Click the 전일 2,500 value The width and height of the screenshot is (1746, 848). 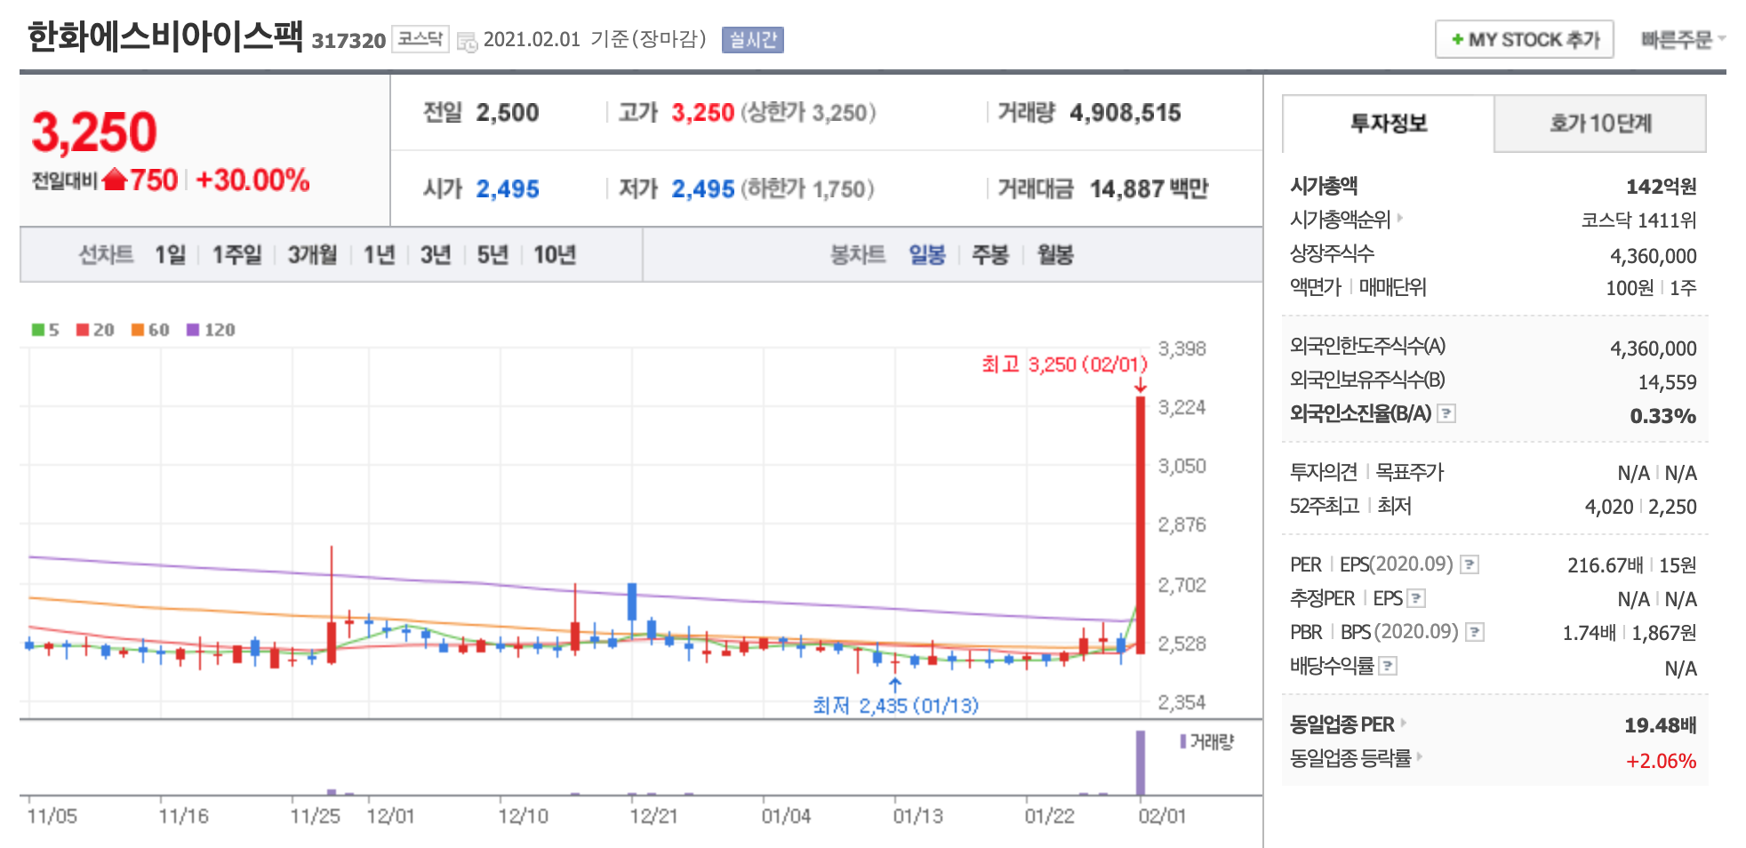click(x=508, y=113)
